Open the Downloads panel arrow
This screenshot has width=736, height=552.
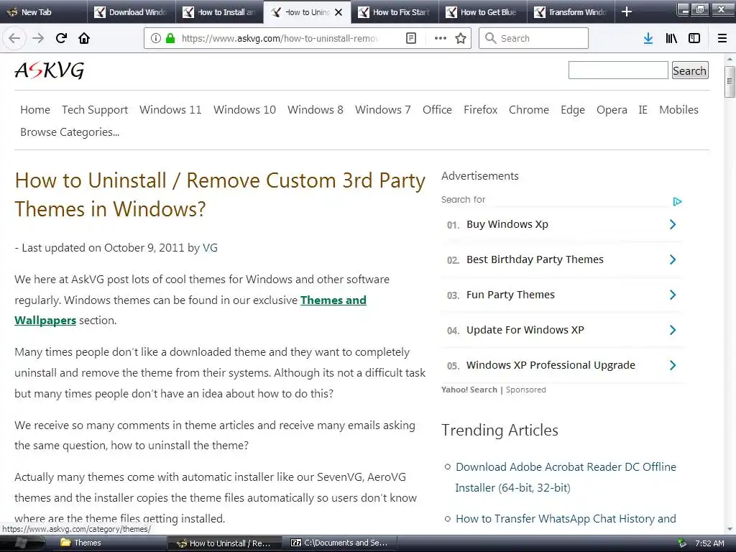pos(648,38)
